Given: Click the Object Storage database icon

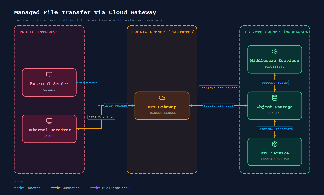Looking at the screenshot, I should tap(275, 98).
